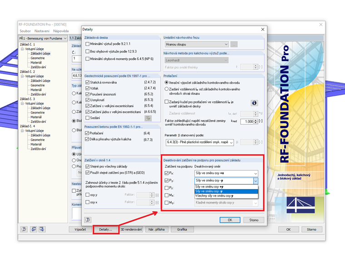Close the RF-FOUNDATION Pro window
The width and height of the screenshot is (345, 259).
click(321, 25)
